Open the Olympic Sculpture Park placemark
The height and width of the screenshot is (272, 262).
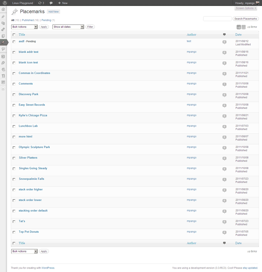(x=34, y=147)
